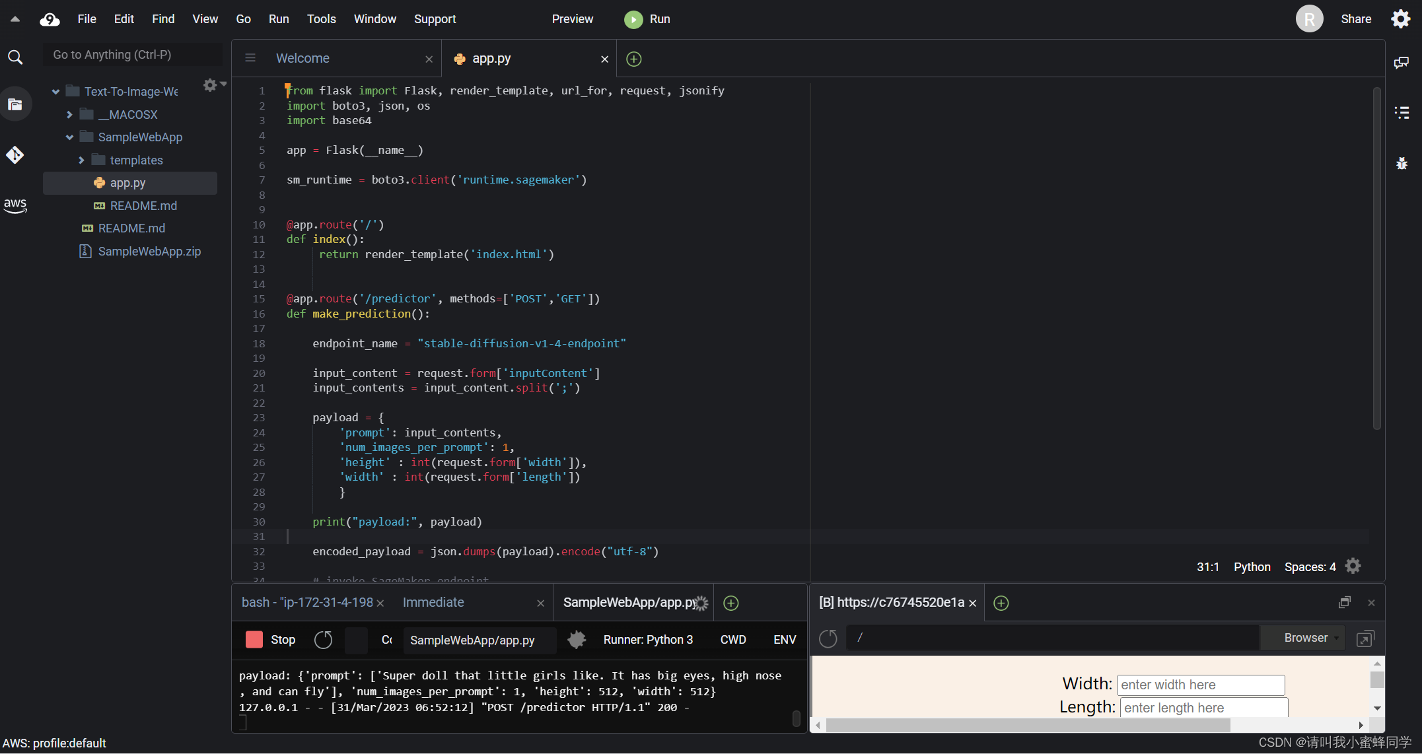Click the green Run button
1422x756 pixels.
coord(647,19)
